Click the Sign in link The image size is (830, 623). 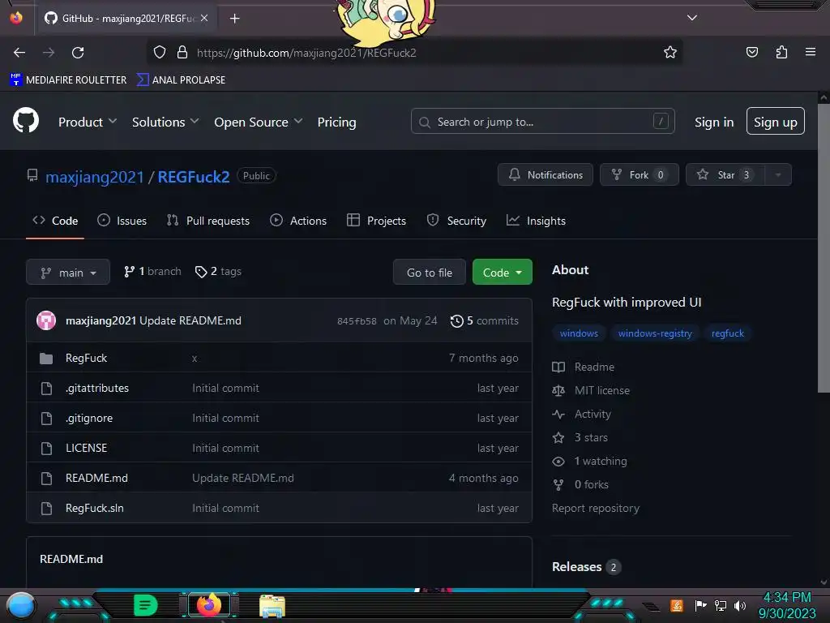[714, 122]
